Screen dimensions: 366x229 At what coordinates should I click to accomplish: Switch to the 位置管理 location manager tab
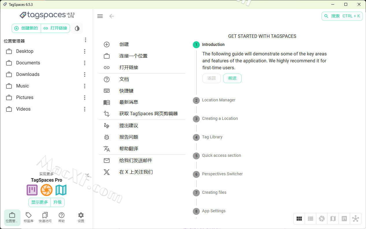point(12,217)
